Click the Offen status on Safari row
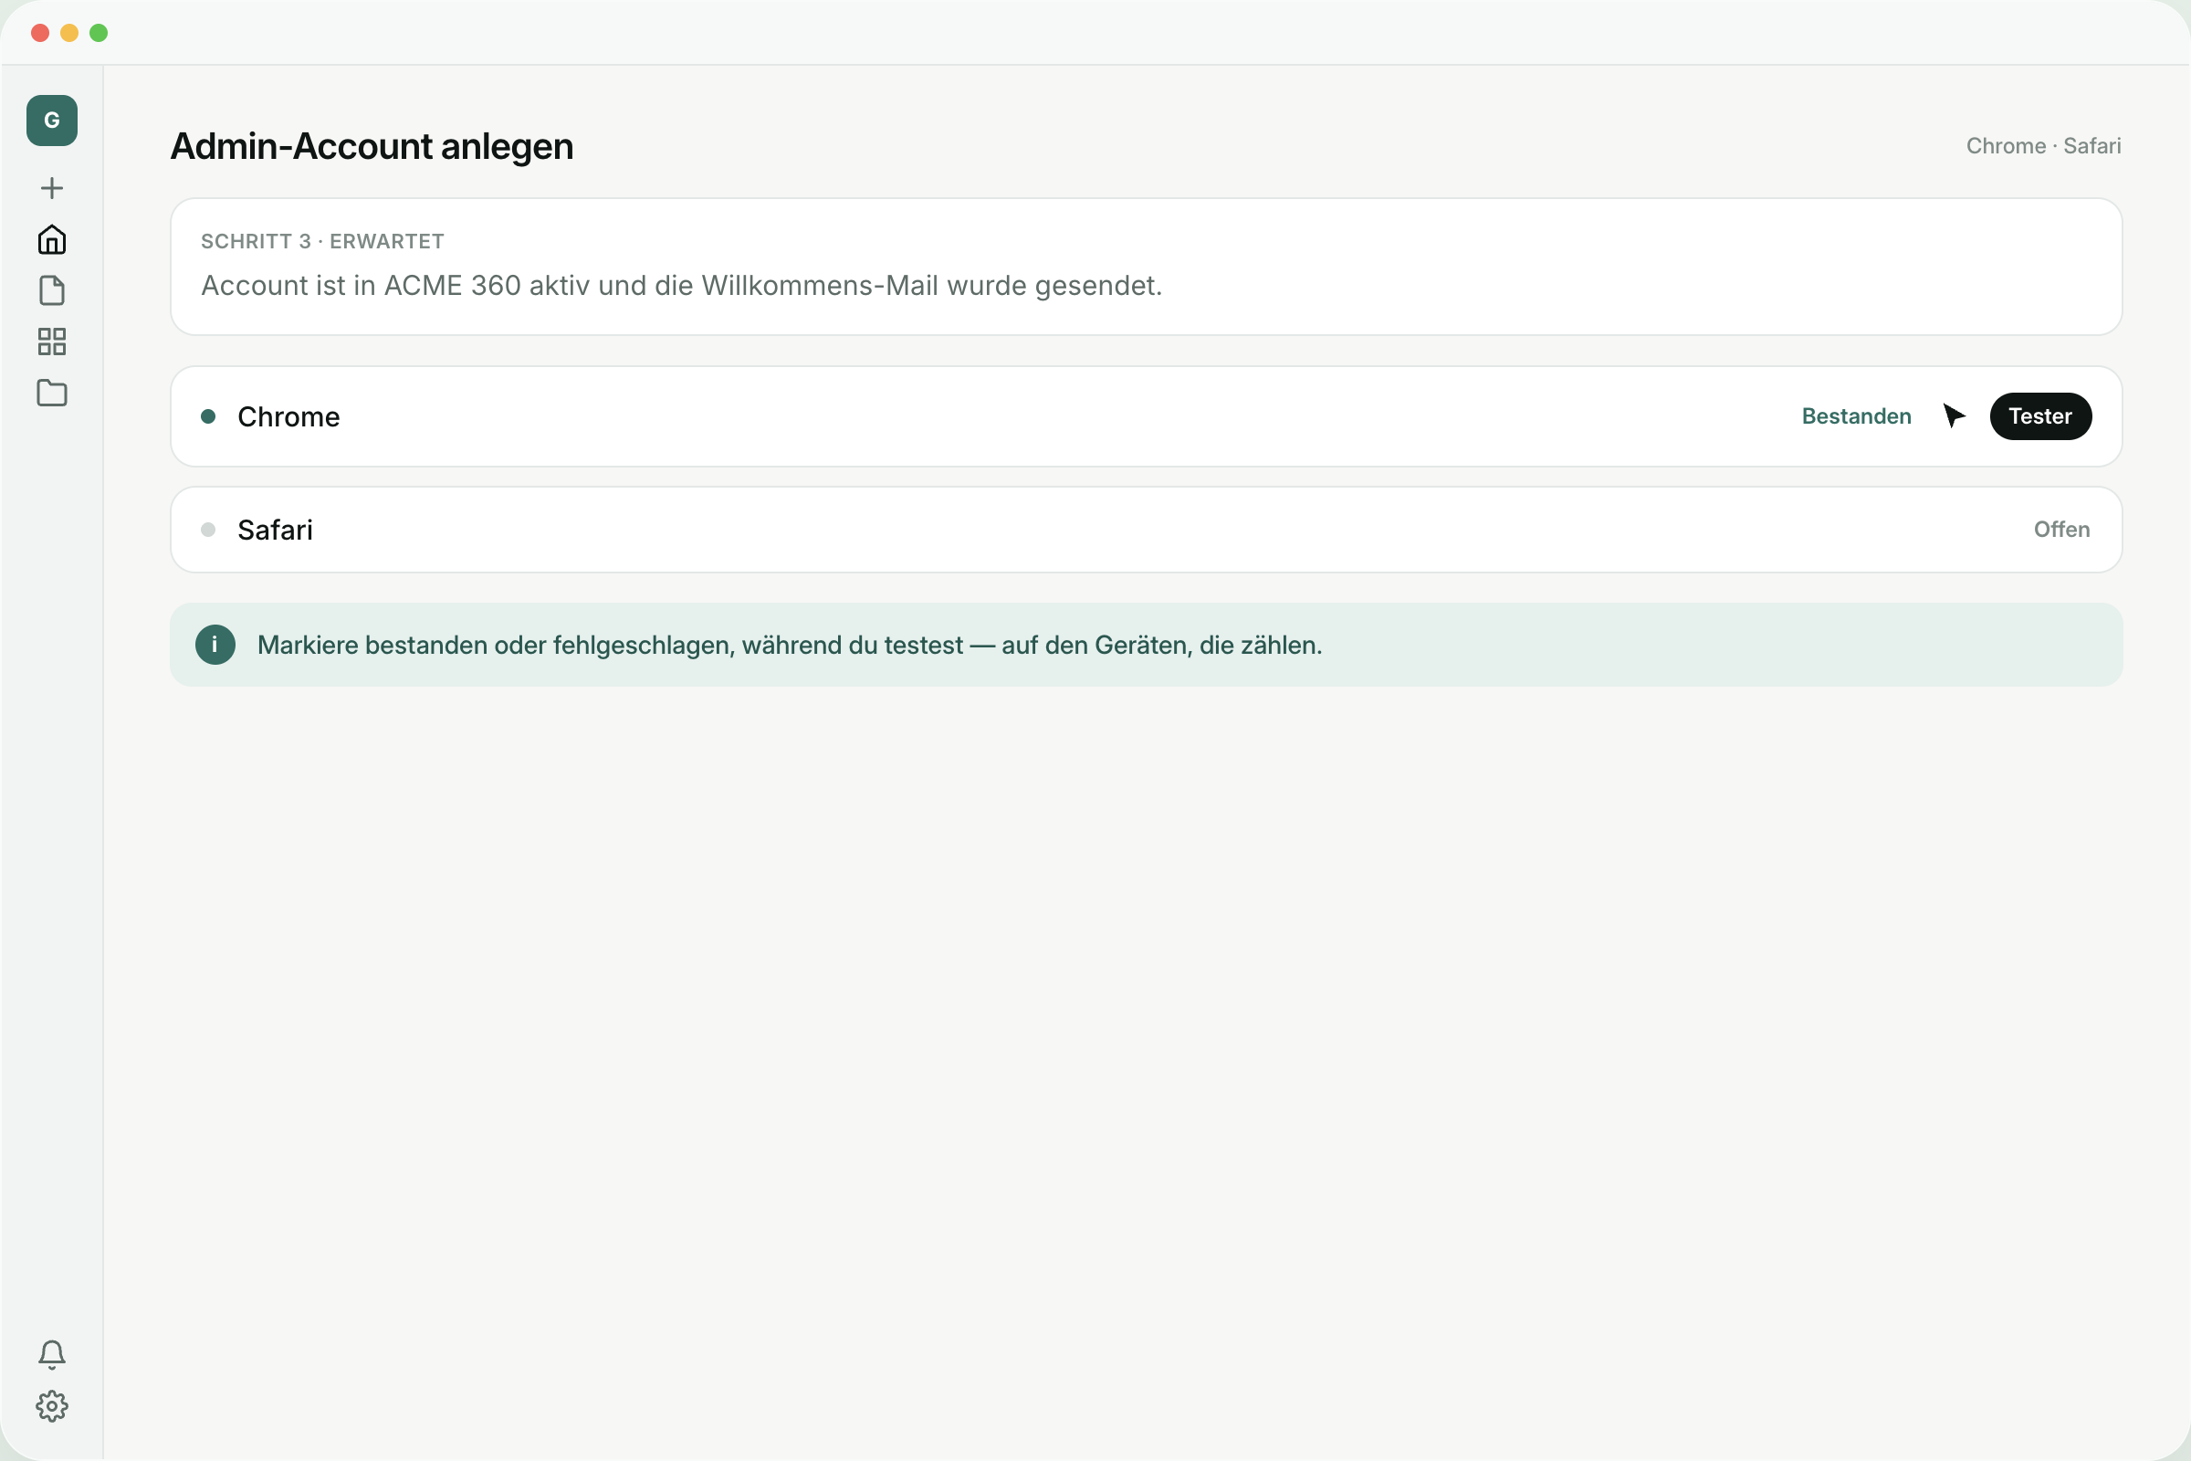The width and height of the screenshot is (2191, 1461). point(2060,530)
